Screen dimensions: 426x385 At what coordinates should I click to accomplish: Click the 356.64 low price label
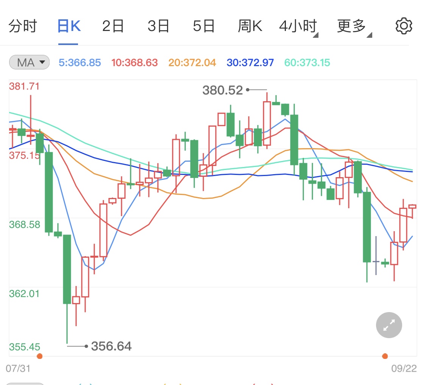tap(111, 346)
